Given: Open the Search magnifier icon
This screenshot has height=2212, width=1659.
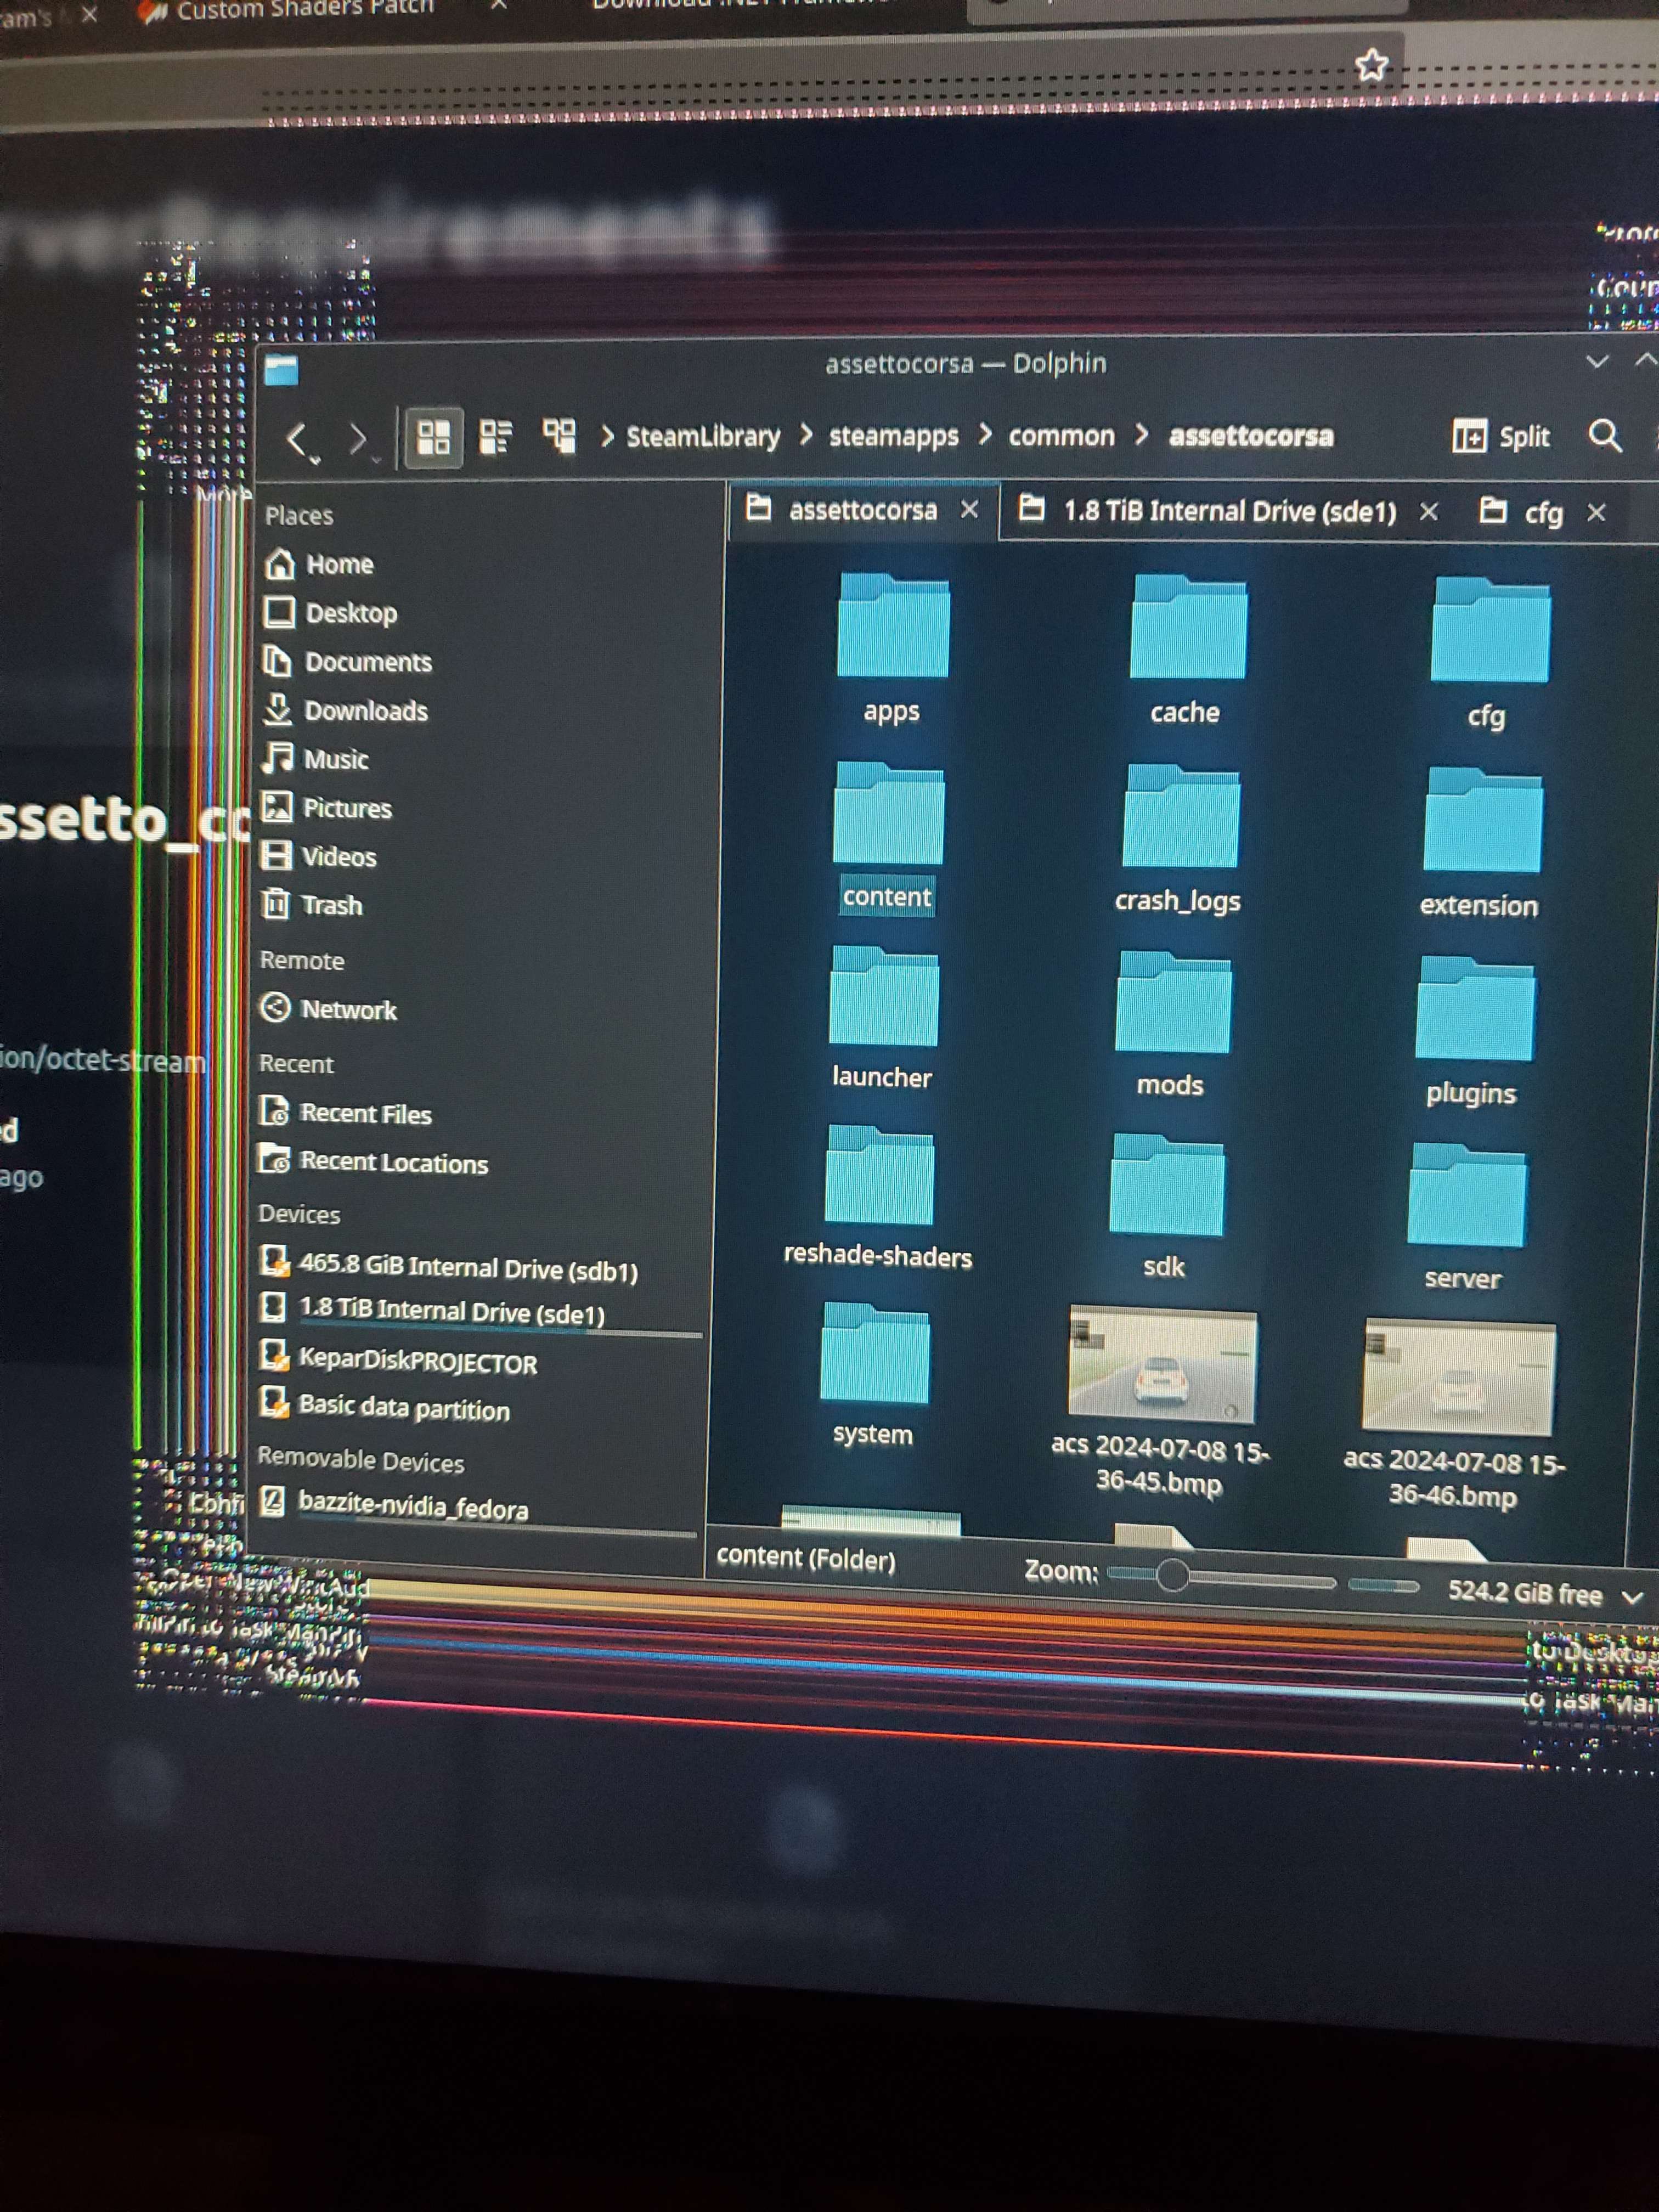Looking at the screenshot, I should (x=1604, y=436).
